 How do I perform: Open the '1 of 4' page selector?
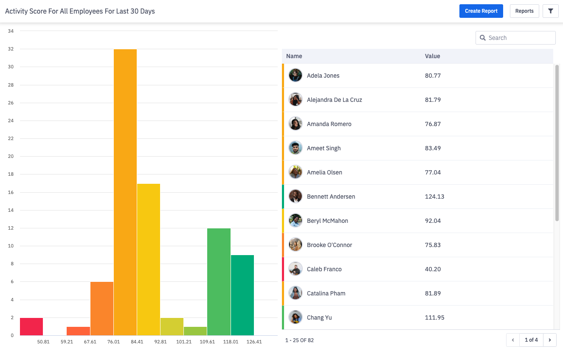pos(531,340)
